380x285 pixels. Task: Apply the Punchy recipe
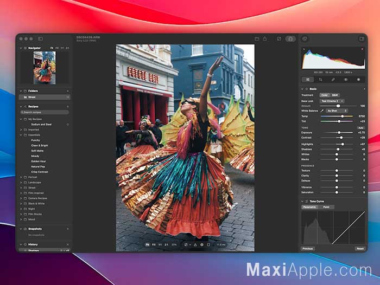(x=35, y=140)
